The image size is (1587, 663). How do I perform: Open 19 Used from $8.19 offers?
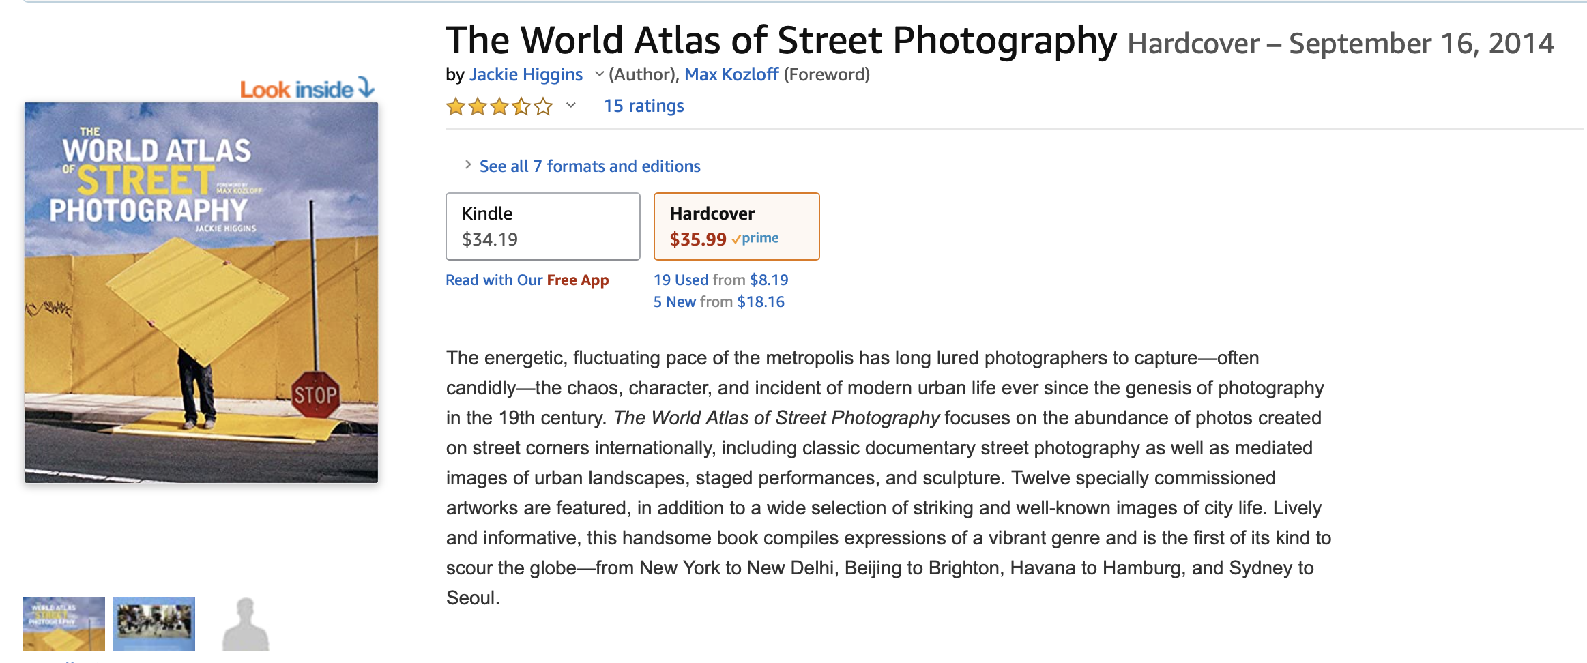point(720,280)
